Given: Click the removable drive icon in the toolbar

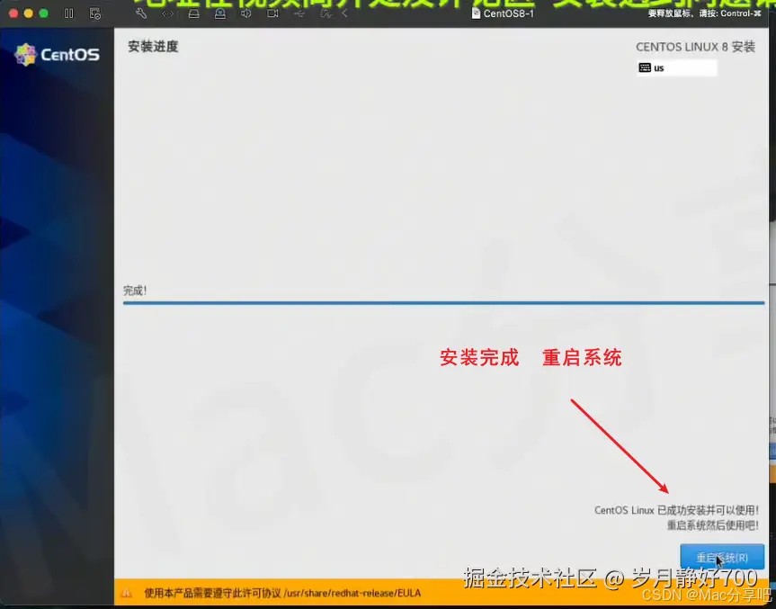Looking at the screenshot, I should [219, 13].
